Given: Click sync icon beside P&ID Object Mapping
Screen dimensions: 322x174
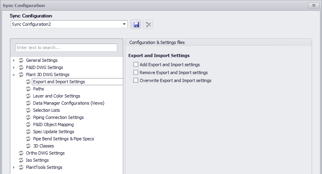Looking at the screenshot, I should tap(28, 124).
